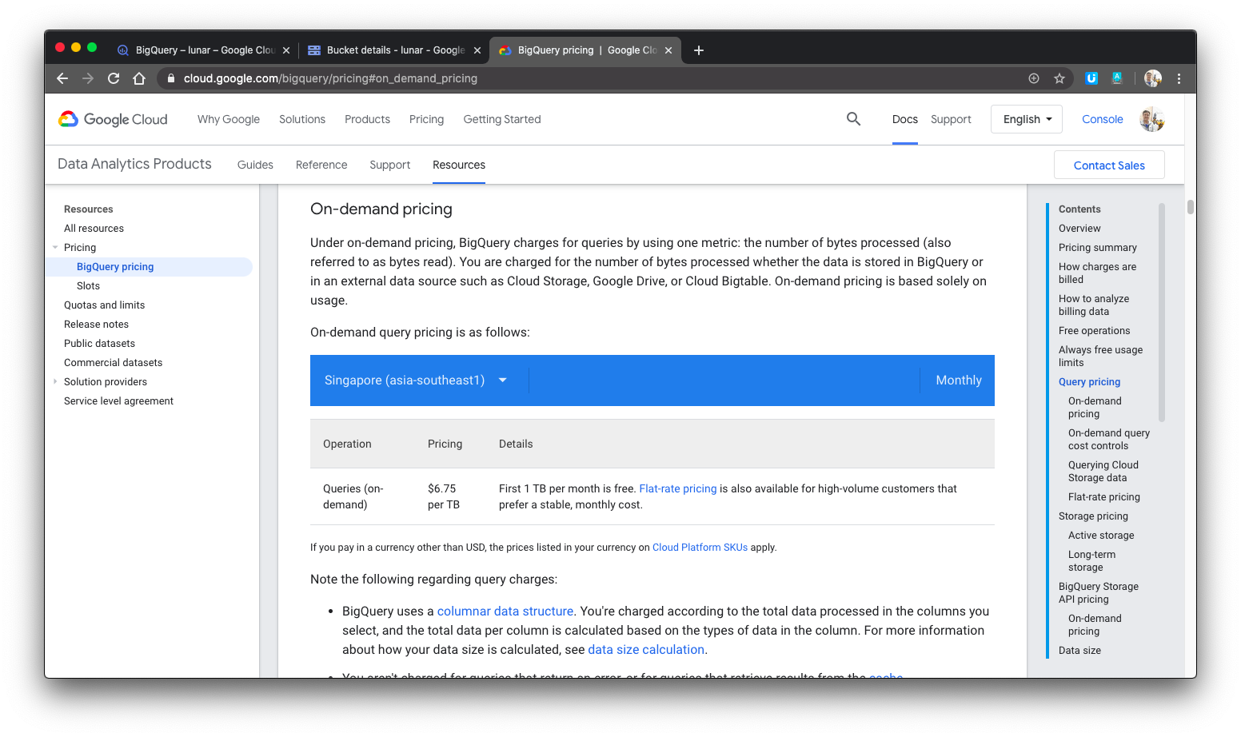Open the Chrome profile avatar
1241x737 pixels.
[1151, 78]
